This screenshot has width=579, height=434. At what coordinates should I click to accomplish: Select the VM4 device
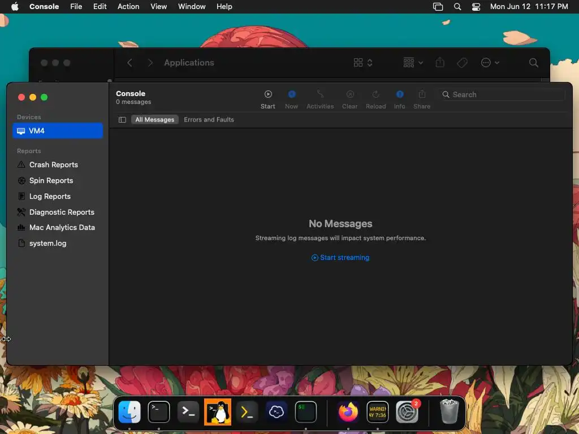pos(58,131)
